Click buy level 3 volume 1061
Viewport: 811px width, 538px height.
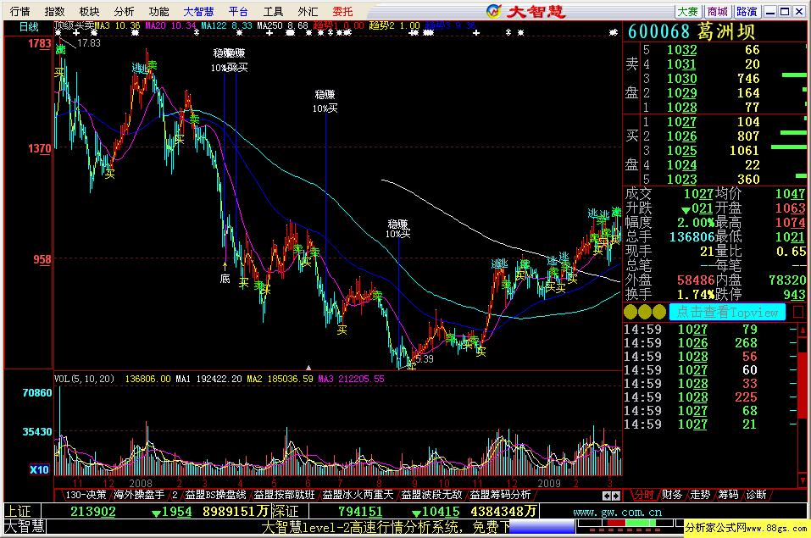744,151
